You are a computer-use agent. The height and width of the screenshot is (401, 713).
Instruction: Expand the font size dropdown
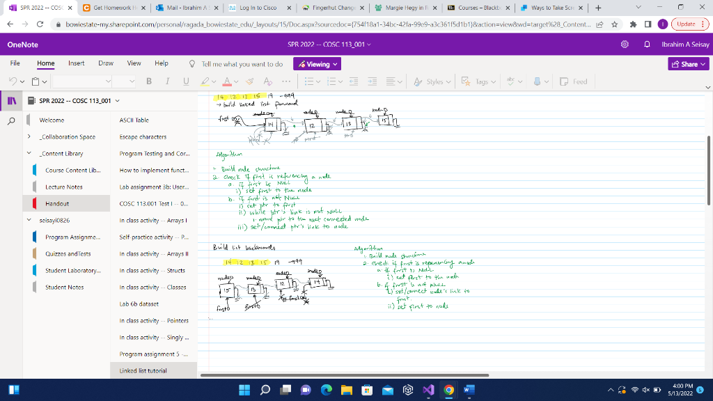(x=132, y=81)
